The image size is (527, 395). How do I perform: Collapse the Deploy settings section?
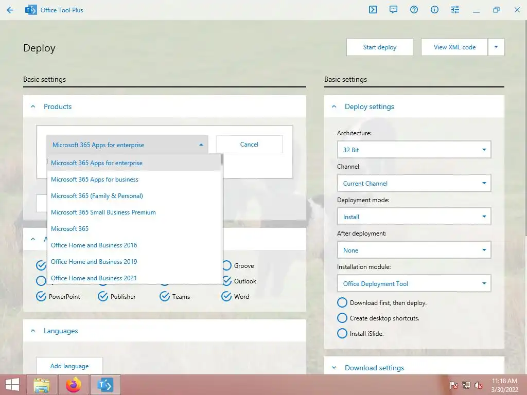coord(334,106)
